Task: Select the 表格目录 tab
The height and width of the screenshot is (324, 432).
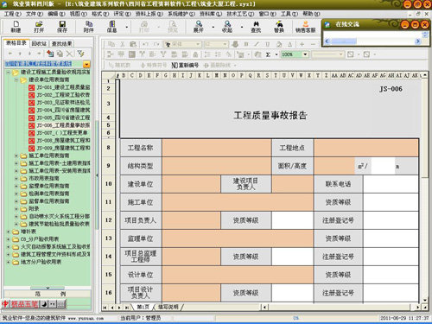Action: (16, 43)
